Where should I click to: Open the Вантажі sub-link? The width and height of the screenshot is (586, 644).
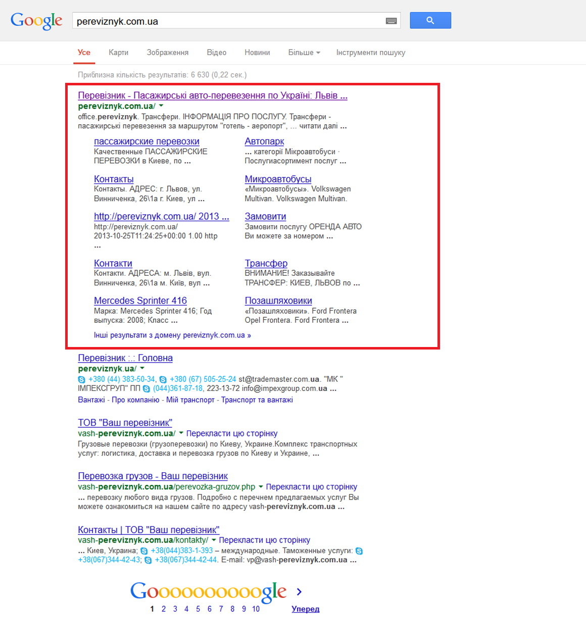tap(91, 400)
